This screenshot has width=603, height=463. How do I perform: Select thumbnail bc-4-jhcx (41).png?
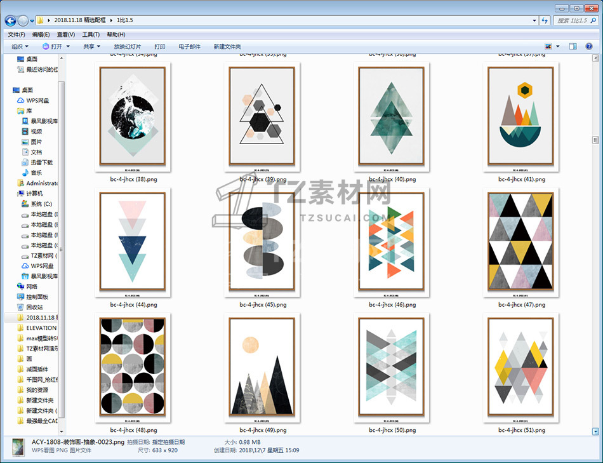(x=521, y=117)
